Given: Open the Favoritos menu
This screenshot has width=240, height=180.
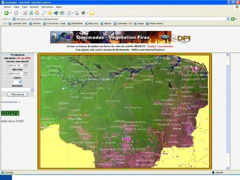Looking at the screenshot, I should point(34,7).
